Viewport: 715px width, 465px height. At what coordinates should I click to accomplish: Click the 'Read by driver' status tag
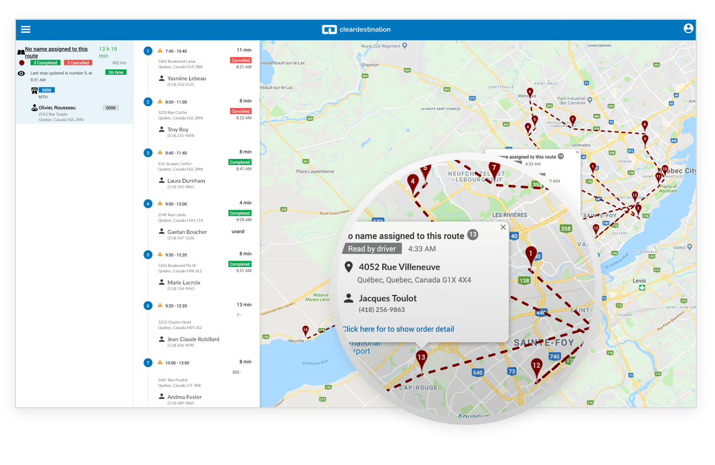click(372, 249)
